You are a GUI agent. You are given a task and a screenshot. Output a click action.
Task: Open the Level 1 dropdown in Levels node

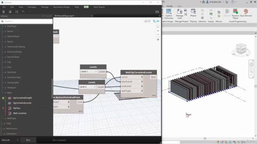pyautogui.click(x=89, y=72)
